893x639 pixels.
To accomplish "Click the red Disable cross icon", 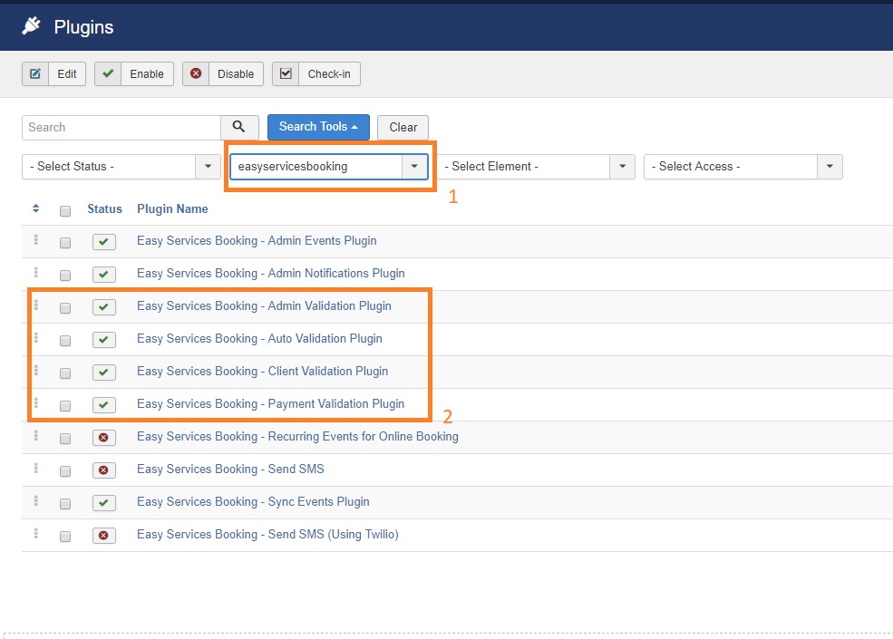I will [x=196, y=74].
